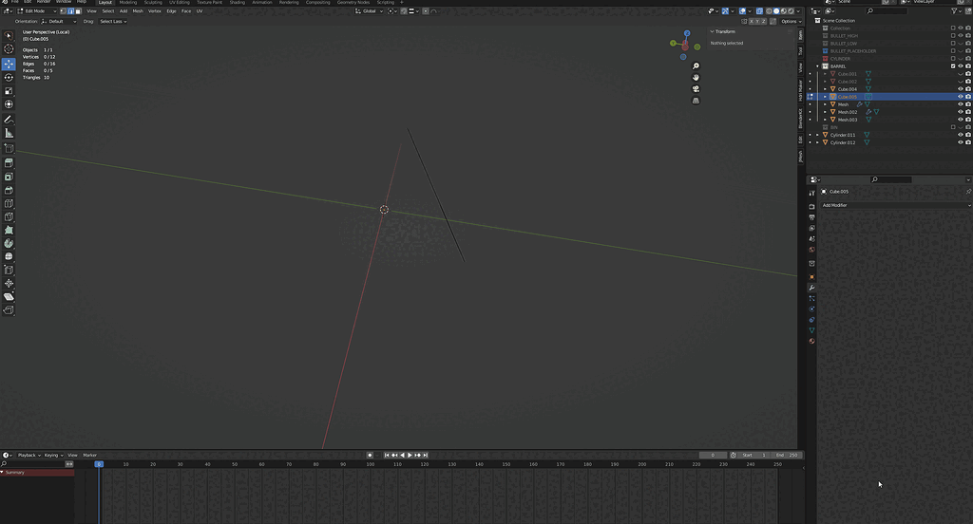Select the Shrink/Fatten tool

pos(9,284)
